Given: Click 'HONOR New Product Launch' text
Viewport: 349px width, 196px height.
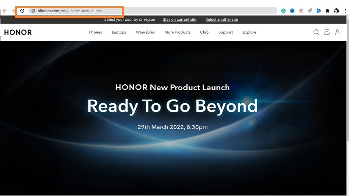Looking at the screenshot, I should (172, 87).
